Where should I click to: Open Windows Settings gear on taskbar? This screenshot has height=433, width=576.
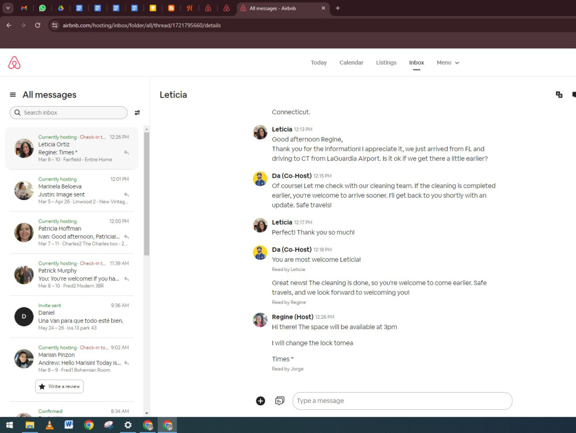[x=128, y=426]
